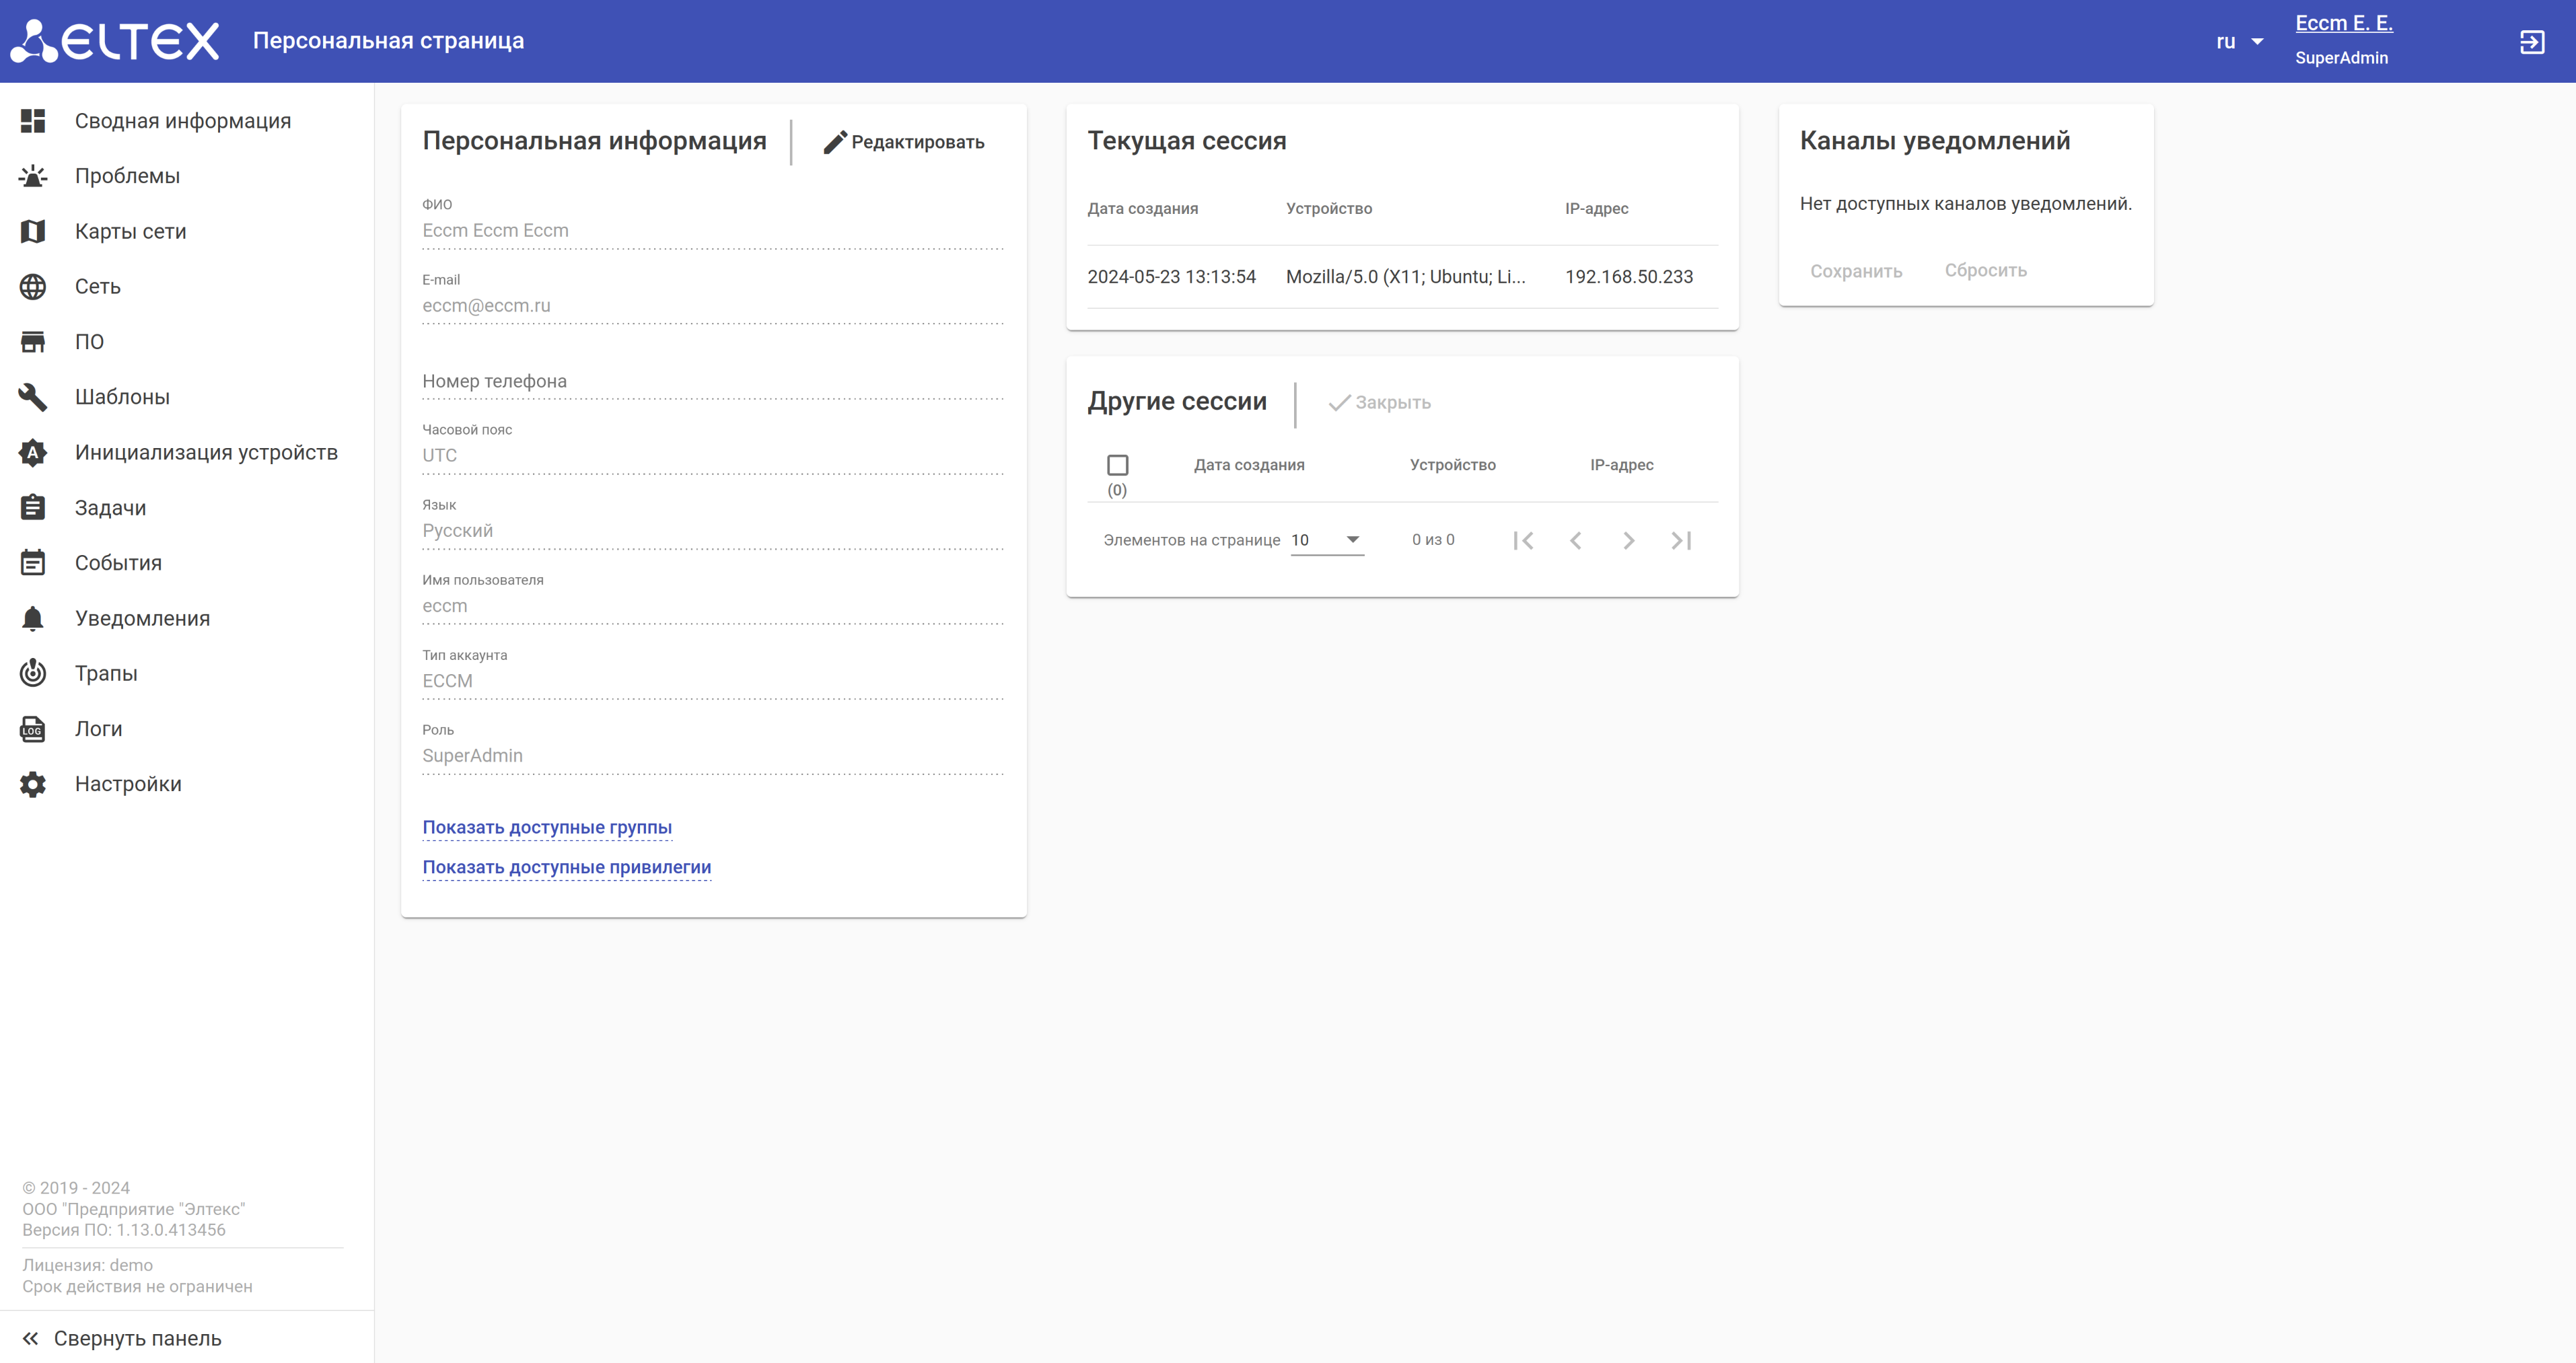Click the Traps radar icon in sidebar
Screen dimensions: 2576x1363
(x=33, y=673)
